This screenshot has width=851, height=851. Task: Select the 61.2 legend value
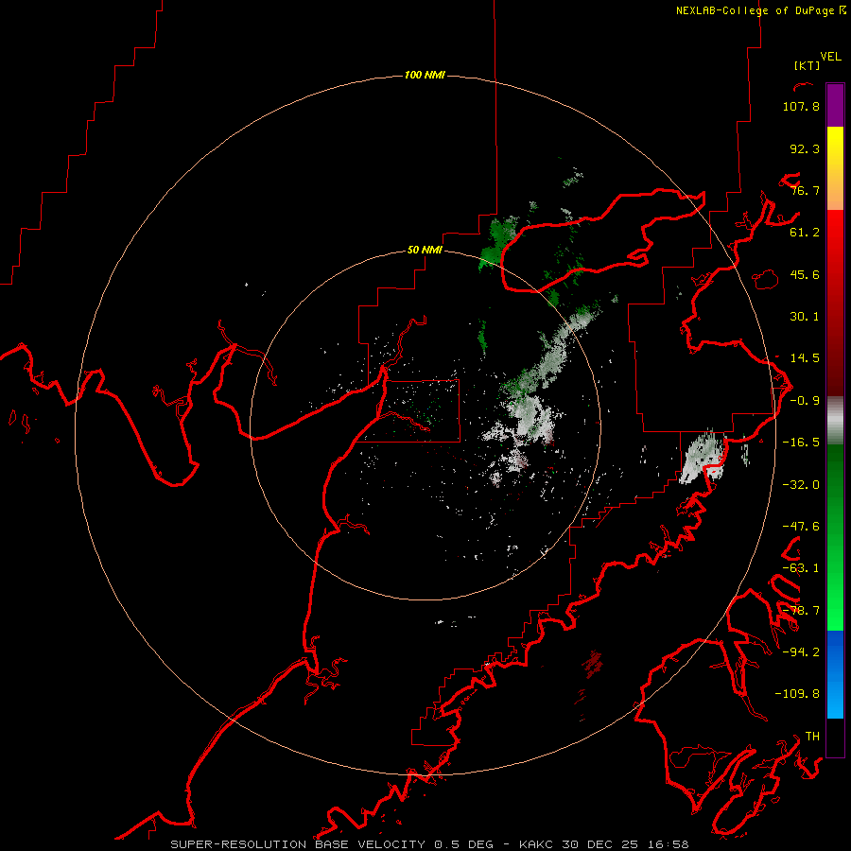click(x=805, y=233)
